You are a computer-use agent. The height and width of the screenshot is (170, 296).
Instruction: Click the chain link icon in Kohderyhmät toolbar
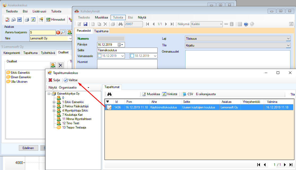(x=226, y=24)
